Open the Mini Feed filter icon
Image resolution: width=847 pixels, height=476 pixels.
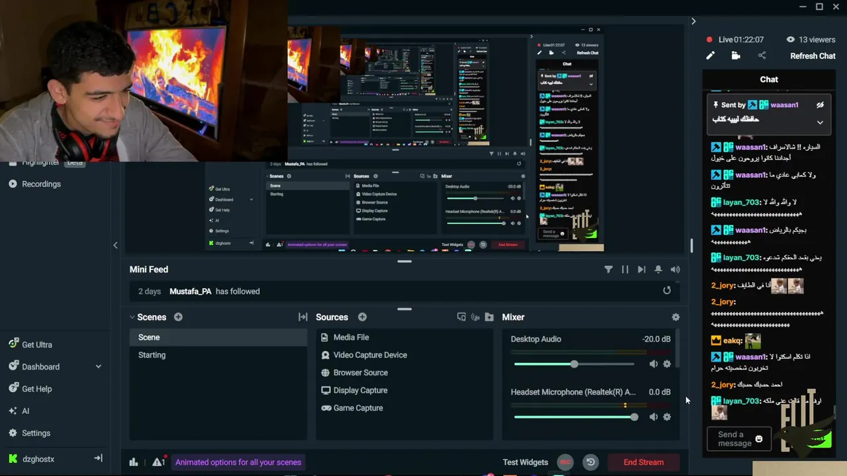608,270
